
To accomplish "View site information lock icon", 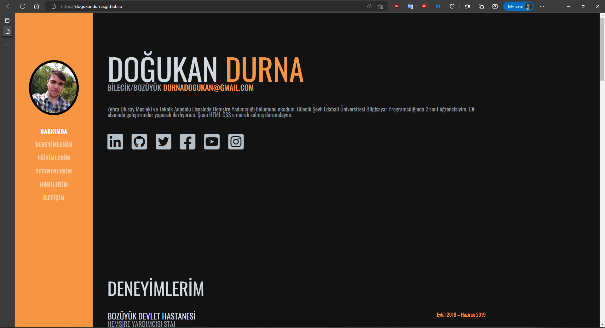I will coord(54,6).
